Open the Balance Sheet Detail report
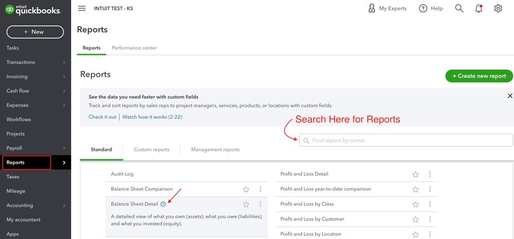 (x=134, y=204)
